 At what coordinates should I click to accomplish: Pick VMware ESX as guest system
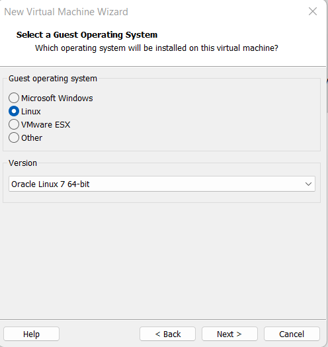tap(14, 124)
